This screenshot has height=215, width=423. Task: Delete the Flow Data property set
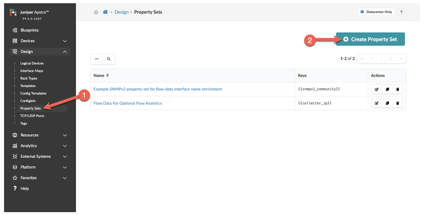click(x=398, y=103)
